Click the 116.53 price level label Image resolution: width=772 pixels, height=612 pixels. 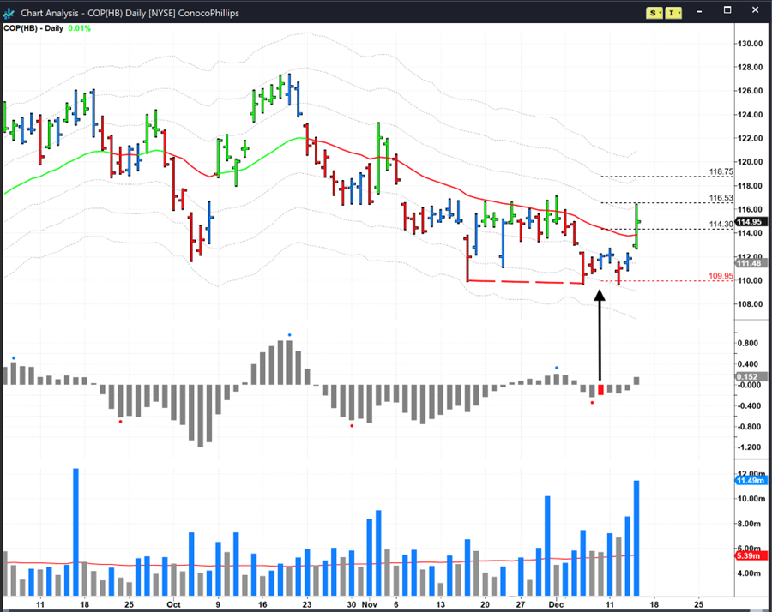coord(721,198)
